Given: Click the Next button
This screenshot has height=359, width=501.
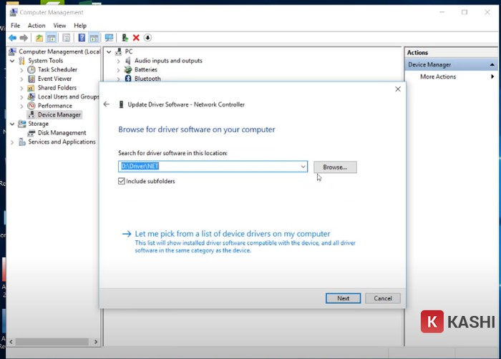Looking at the screenshot, I should pyautogui.click(x=343, y=298).
